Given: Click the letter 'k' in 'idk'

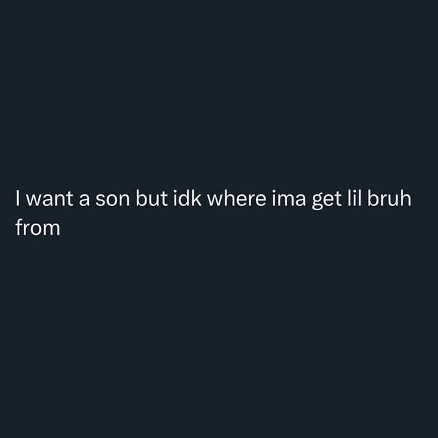Looking at the screenshot, I should (196, 198).
